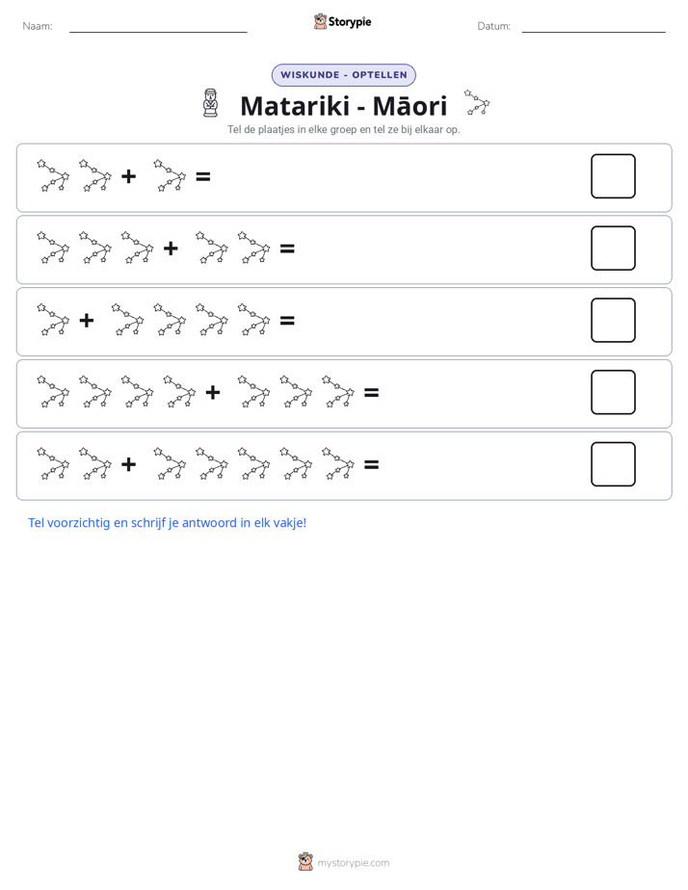Open the mystorypie.com link in the footer
The image size is (688, 890).
point(353,863)
